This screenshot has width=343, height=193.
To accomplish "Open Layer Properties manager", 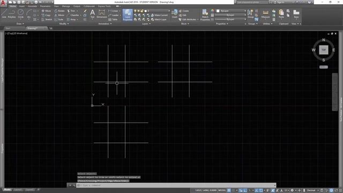I will [128, 15].
